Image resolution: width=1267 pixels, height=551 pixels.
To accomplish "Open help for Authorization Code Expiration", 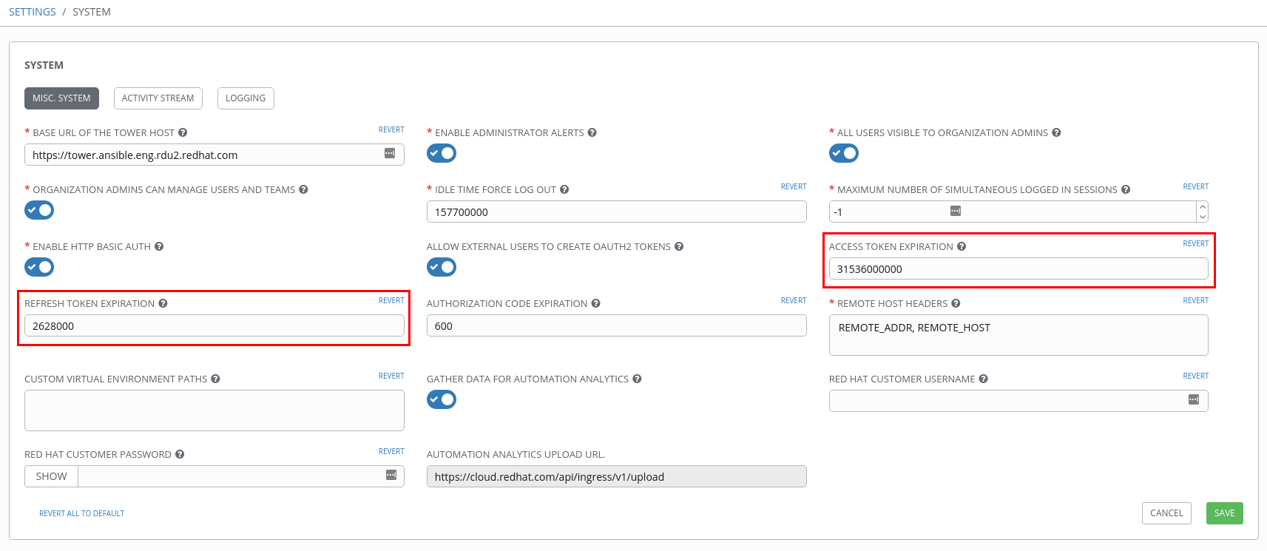I will point(595,304).
